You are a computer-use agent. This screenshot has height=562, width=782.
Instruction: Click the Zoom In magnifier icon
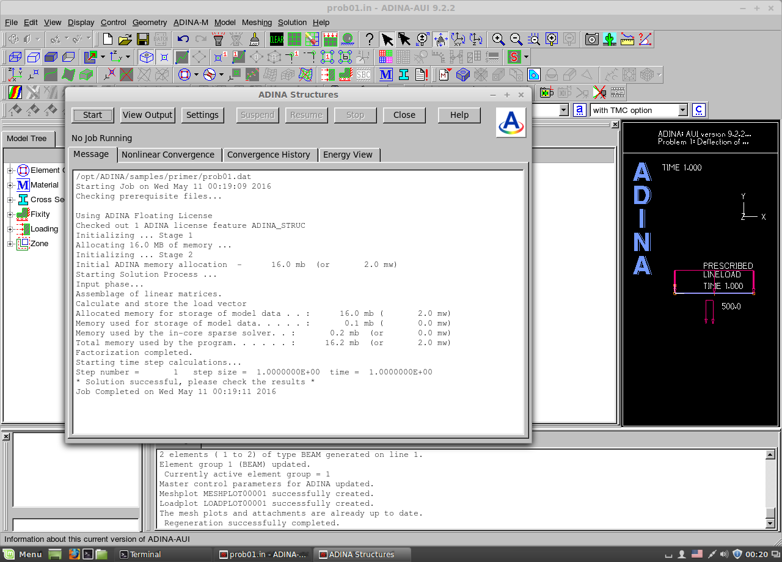click(x=499, y=39)
